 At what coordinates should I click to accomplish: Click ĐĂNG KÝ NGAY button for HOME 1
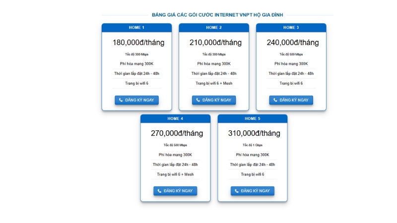pos(137,100)
